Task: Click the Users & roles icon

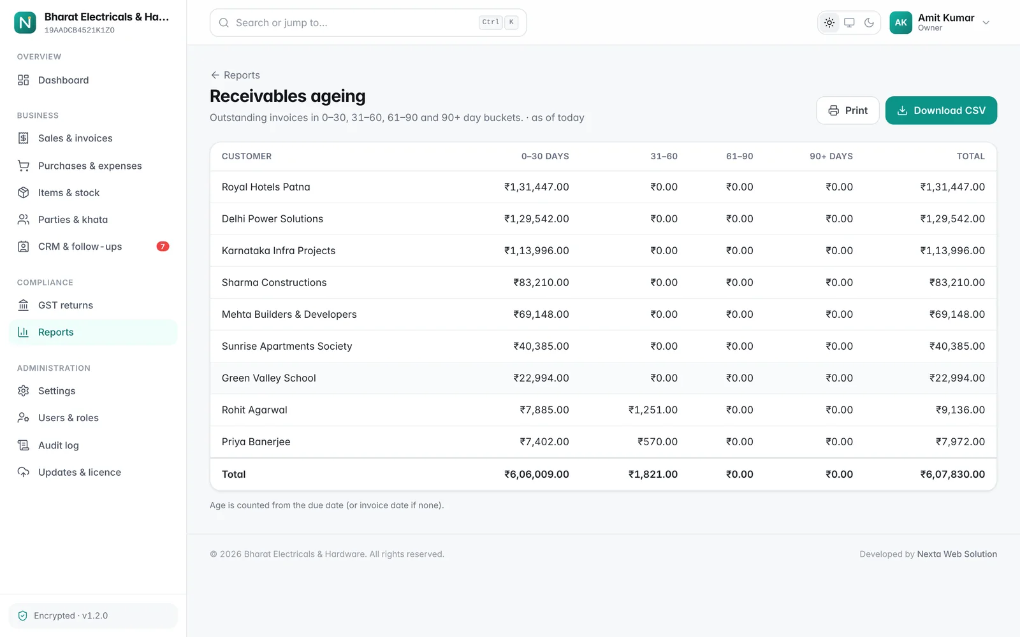Action: [x=24, y=418]
